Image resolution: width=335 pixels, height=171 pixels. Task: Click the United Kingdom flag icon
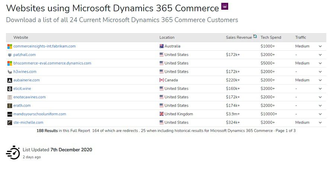[162, 114]
